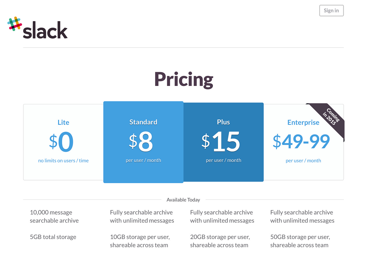Select the Standard $8 plan card
The height and width of the screenshot is (255, 366).
click(143, 142)
